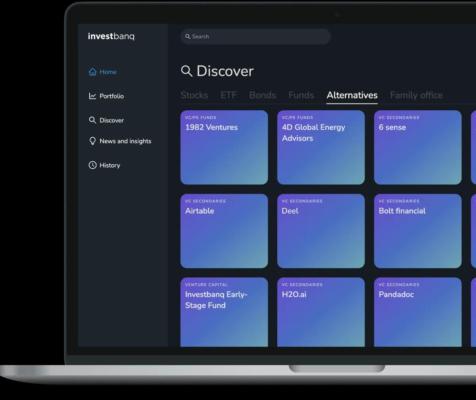Click the Home house icon in sidebar

(x=92, y=72)
